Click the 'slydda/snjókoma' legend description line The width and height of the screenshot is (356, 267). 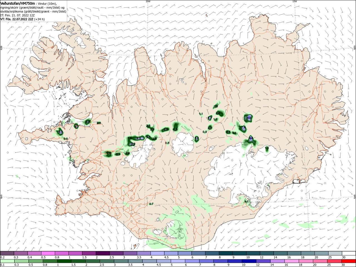33,11
